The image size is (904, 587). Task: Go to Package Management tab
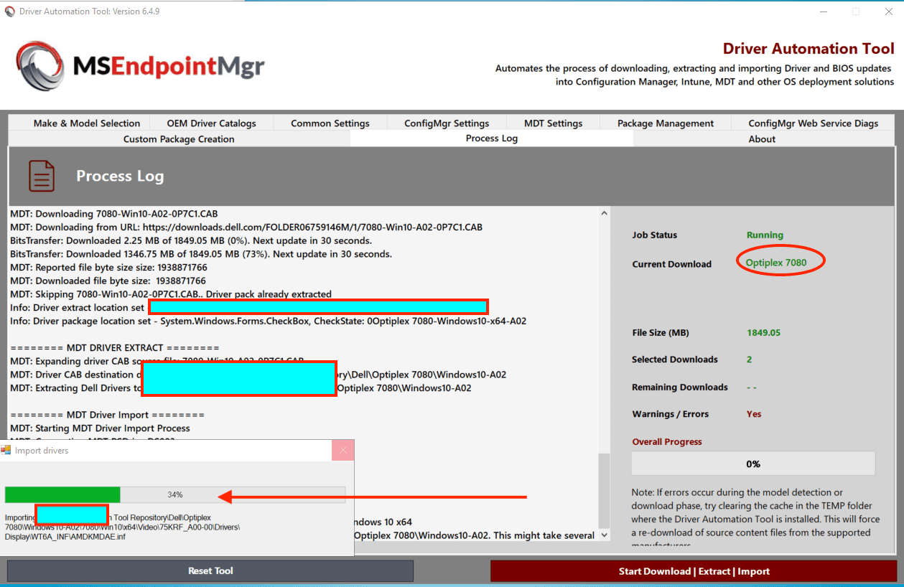coord(666,123)
